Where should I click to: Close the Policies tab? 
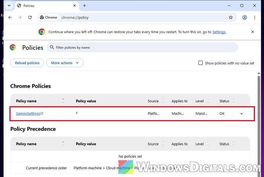(74, 6)
